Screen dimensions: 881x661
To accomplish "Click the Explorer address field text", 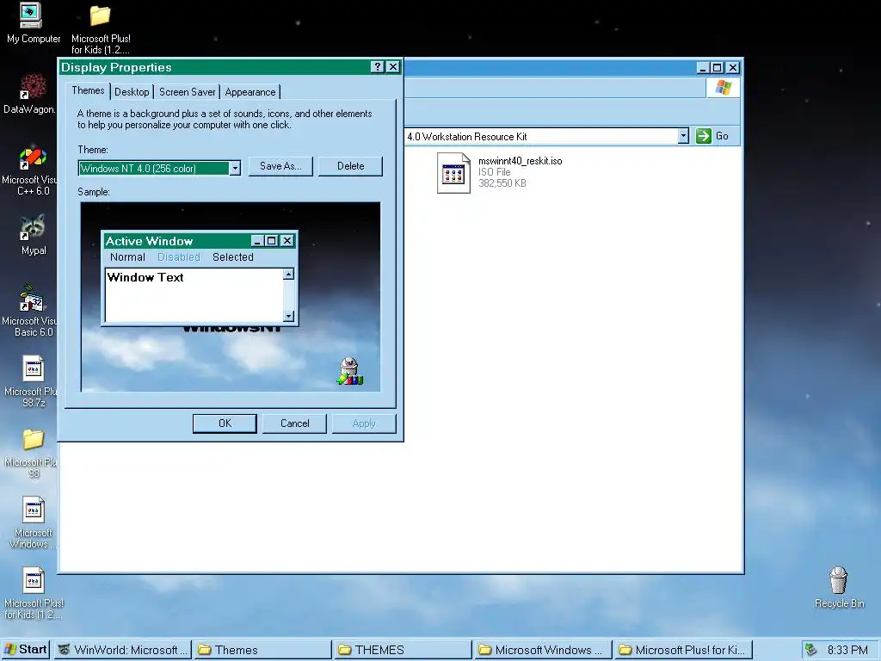I will 467,137.
